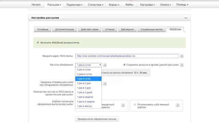Viewport: 219px width, 123px height.
Task: Select the RSS2Email tab
Action: point(175,29)
